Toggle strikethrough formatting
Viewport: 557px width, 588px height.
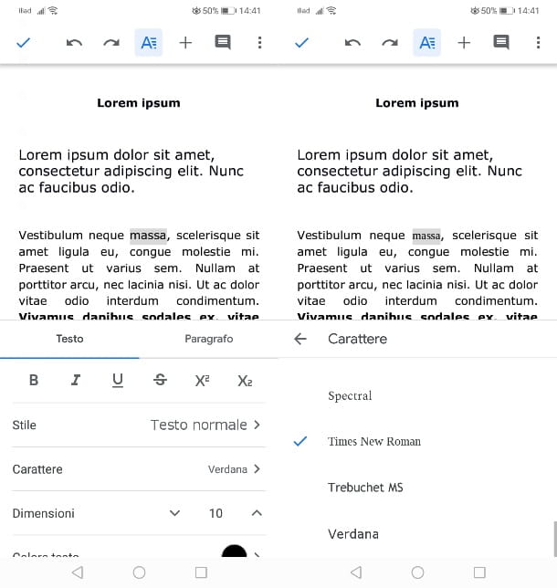[160, 380]
